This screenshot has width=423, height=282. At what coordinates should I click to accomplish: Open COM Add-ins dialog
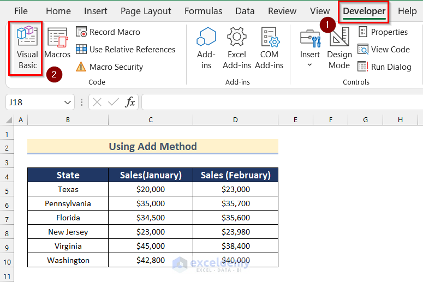click(x=269, y=49)
